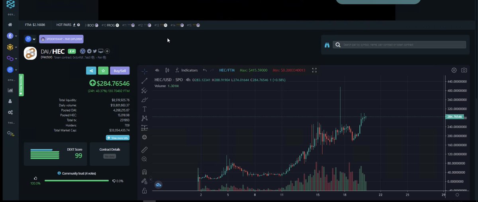
Task: Click the thumbs-down community trust vote
Action: pos(114,181)
